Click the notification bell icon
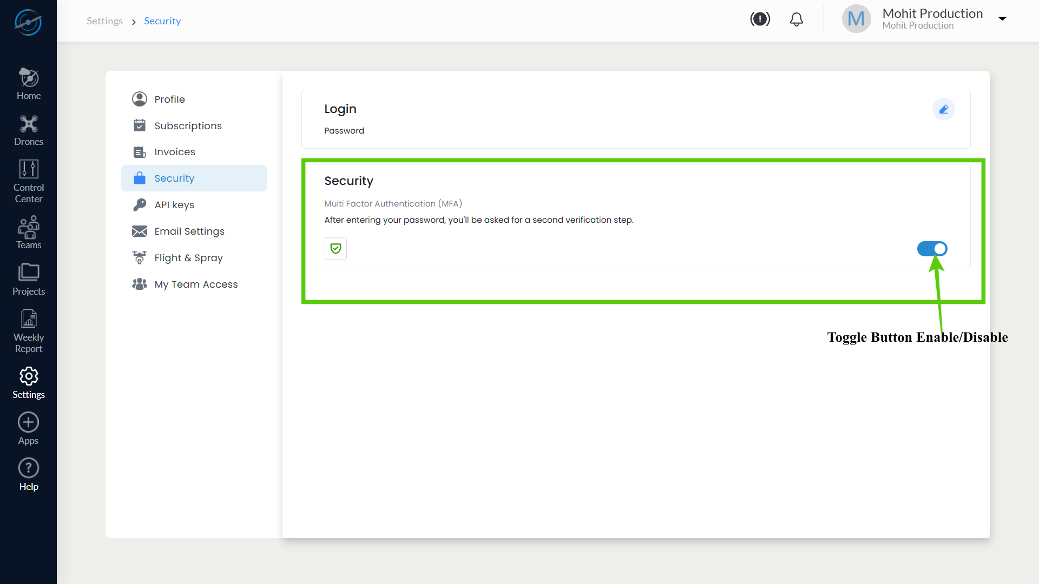The image size is (1039, 584). pyautogui.click(x=796, y=19)
